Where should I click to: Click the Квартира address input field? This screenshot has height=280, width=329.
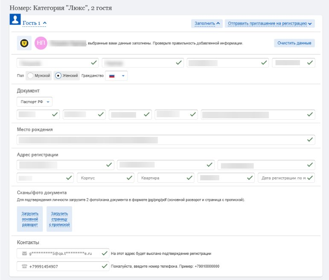(x=162, y=178)
